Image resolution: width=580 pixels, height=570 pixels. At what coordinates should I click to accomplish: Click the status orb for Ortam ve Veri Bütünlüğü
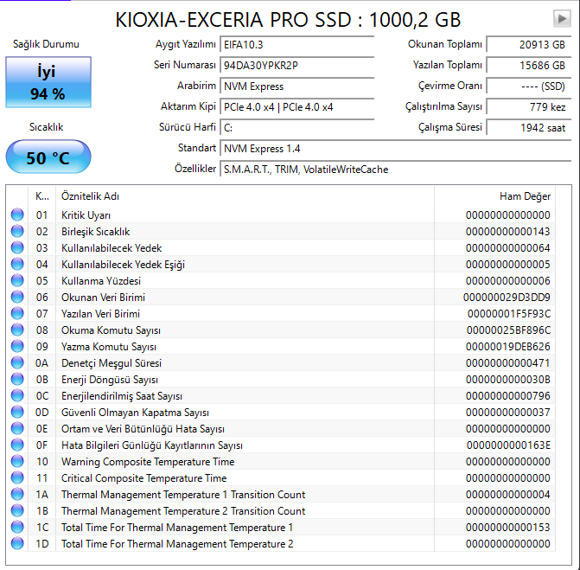tap(17, 429)
